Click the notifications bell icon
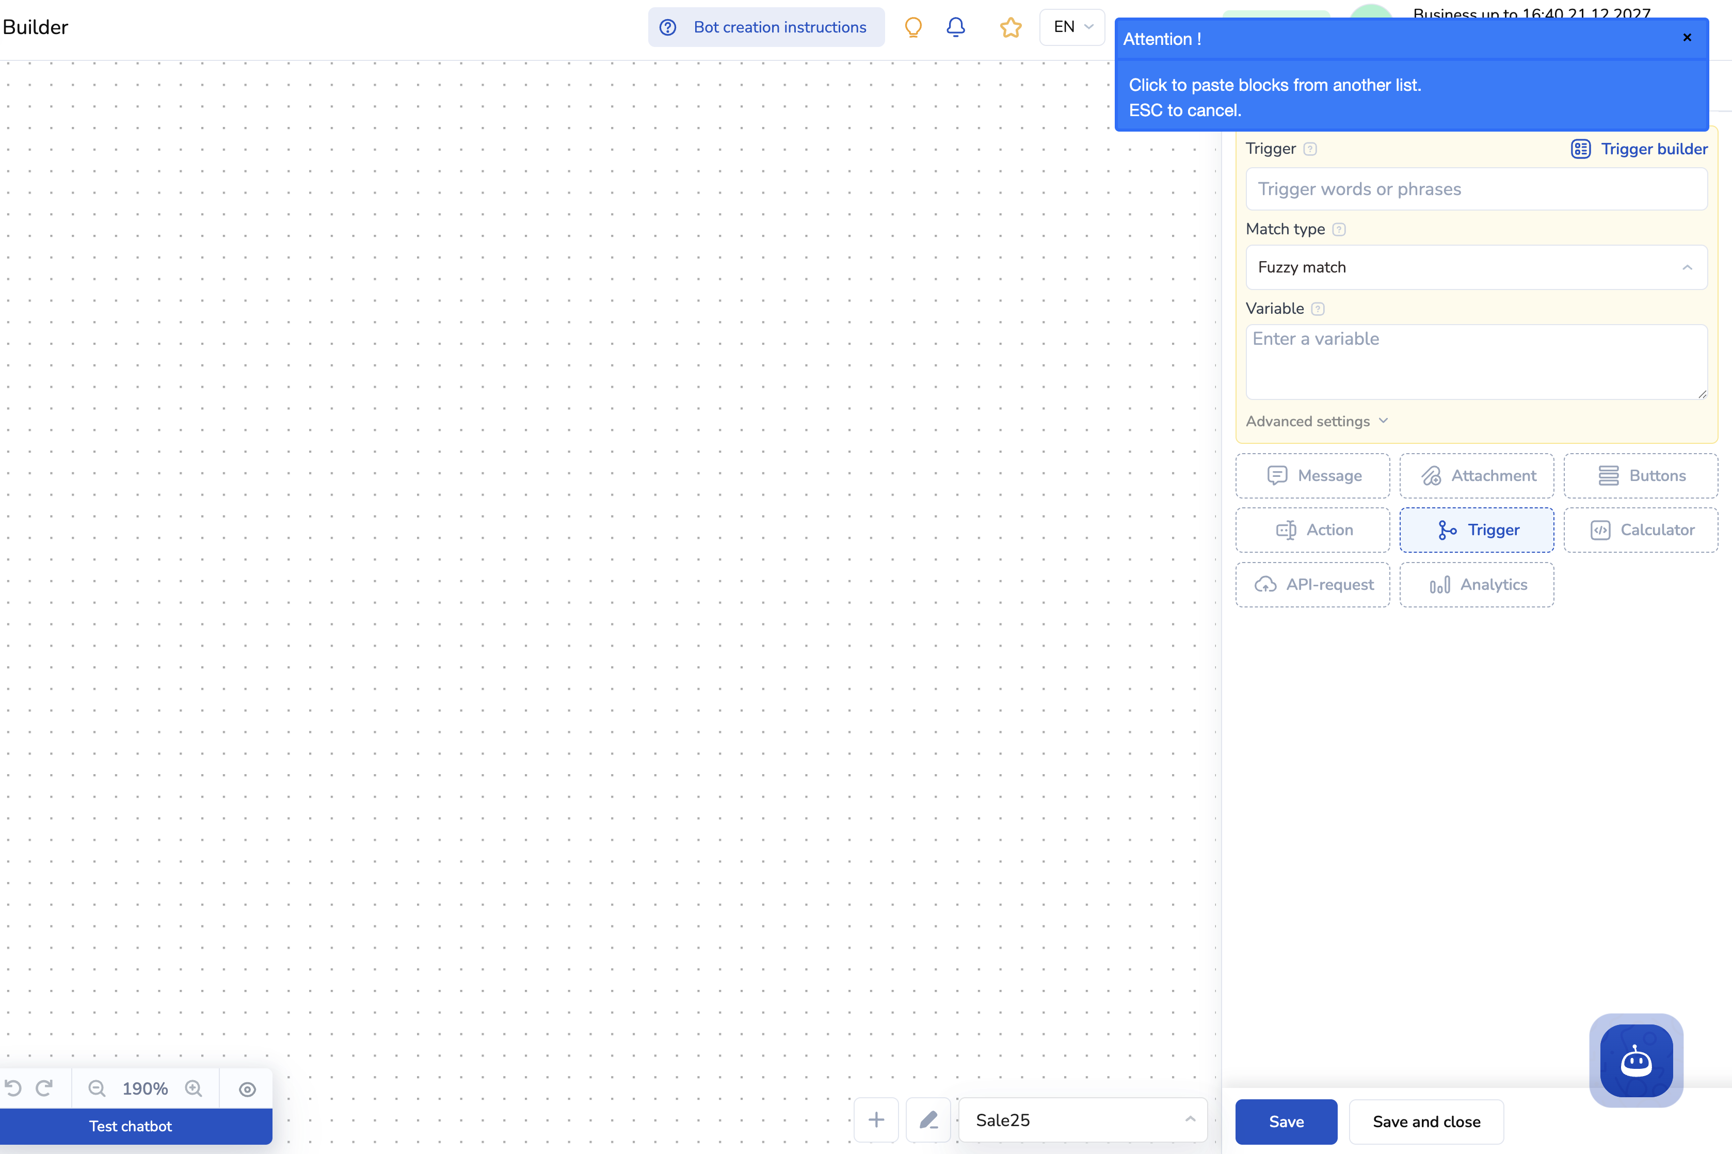Viewport: 1732px width, 1154px height. 955,27
